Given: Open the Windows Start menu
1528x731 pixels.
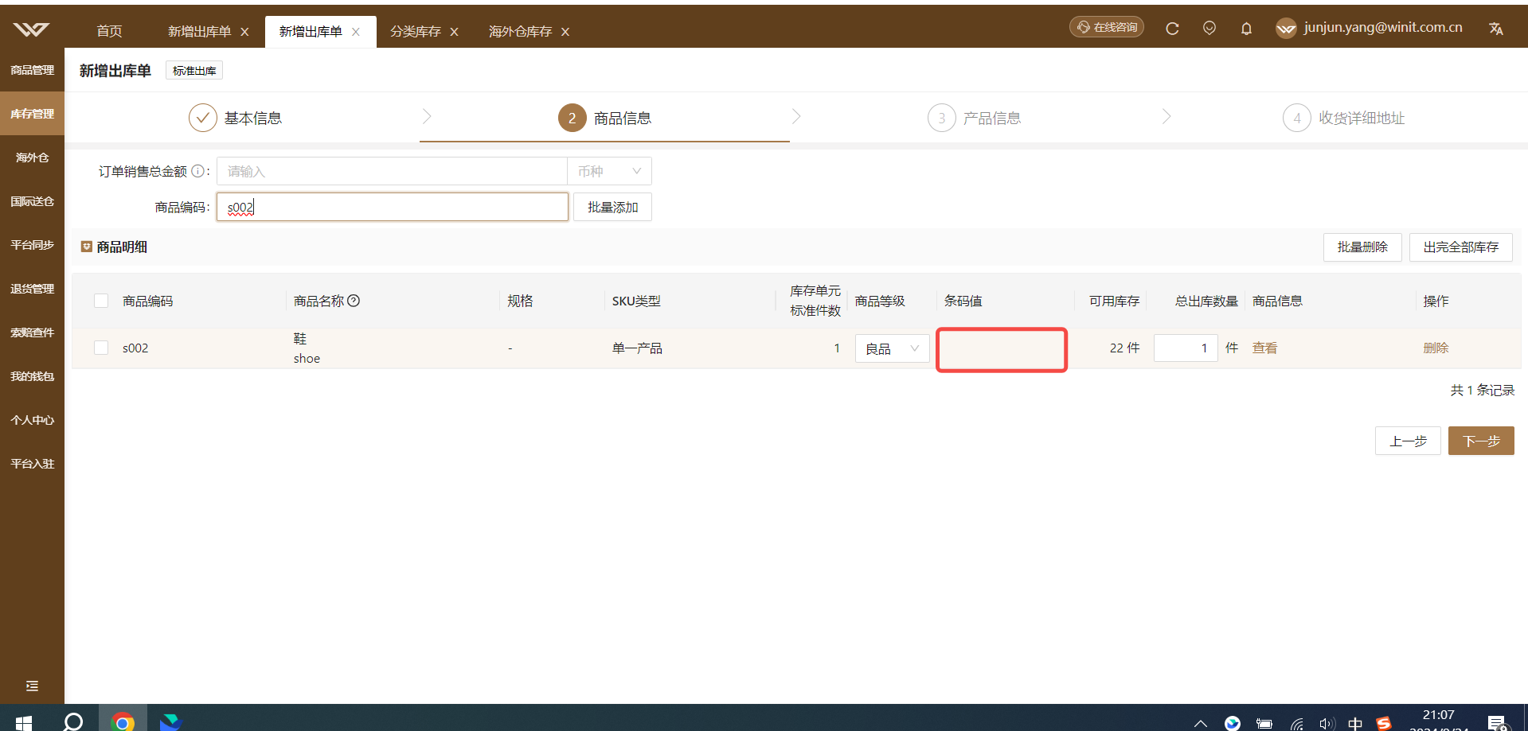Looking at the screenshot, I should (24, 722).
